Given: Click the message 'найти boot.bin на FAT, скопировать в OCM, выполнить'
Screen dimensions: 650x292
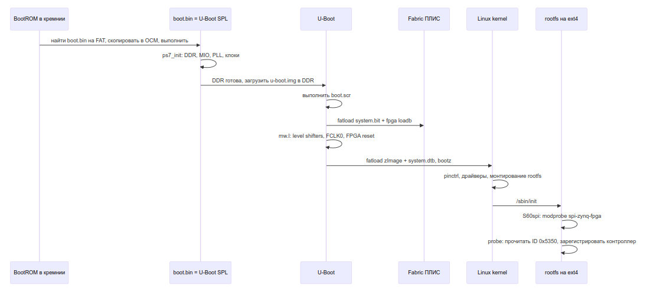Looking at the screenshot, I should tap(120, 41).
